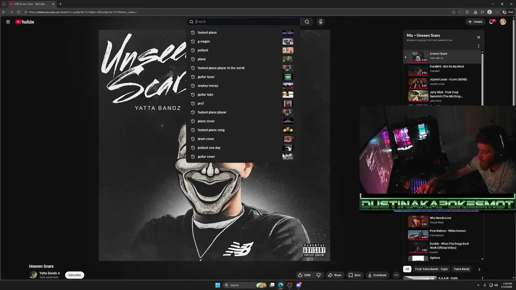516x290 pixels.
Task: Select the "drum cover" suggestion
Action: coord(242,139)
